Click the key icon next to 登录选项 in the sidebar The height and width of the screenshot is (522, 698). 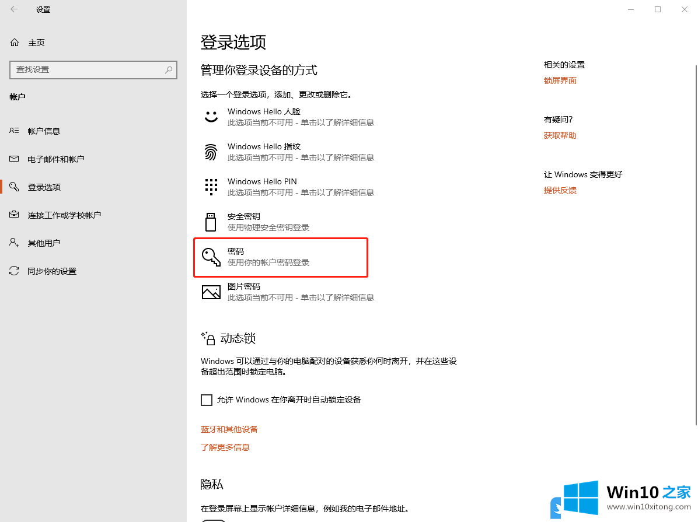click(x=14, y=187)
